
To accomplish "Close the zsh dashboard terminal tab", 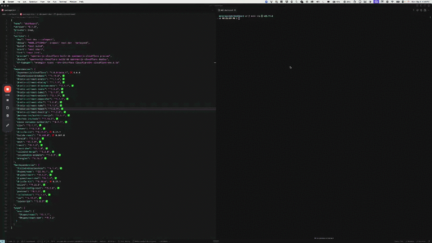I will [235, 10].
